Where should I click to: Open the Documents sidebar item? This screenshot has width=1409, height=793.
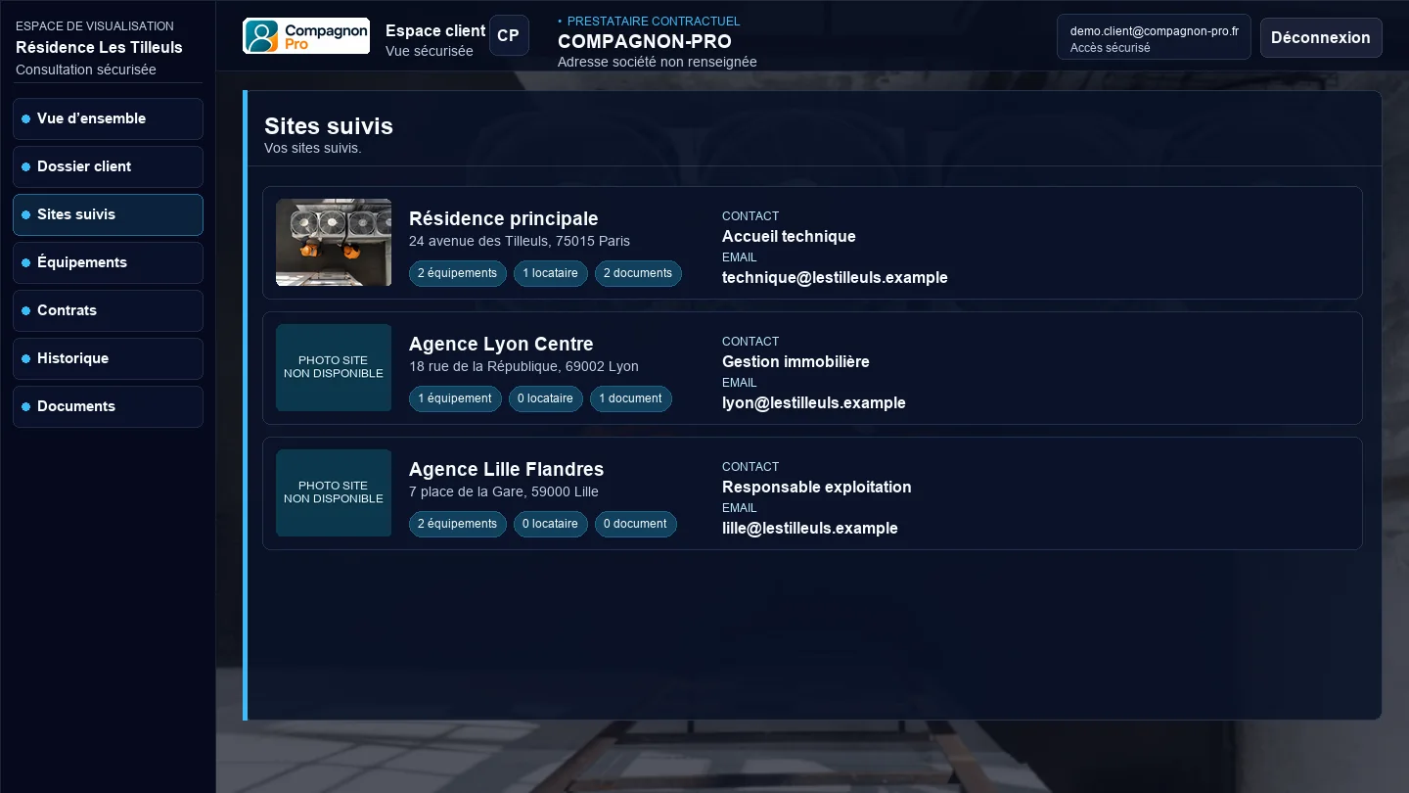[108, 406]
